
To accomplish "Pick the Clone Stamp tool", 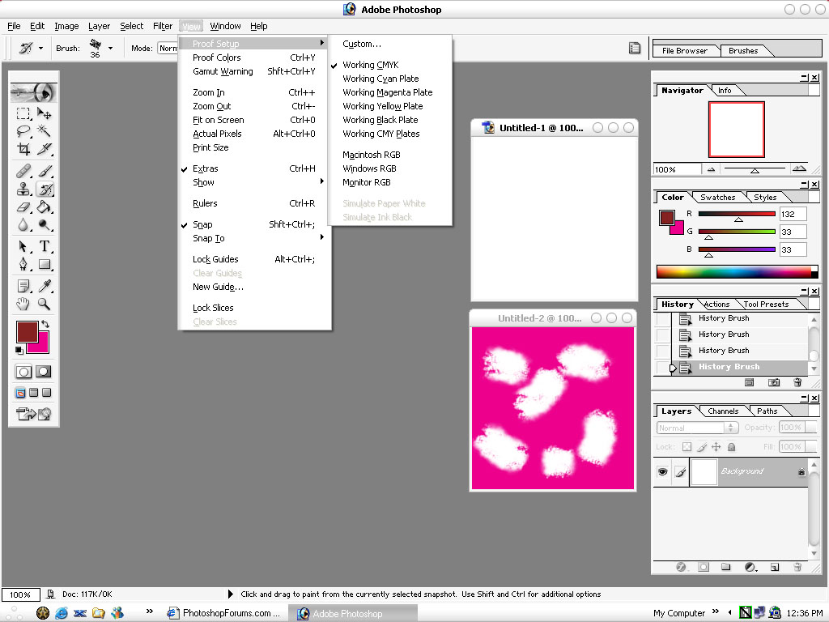I will coord(23,190).
